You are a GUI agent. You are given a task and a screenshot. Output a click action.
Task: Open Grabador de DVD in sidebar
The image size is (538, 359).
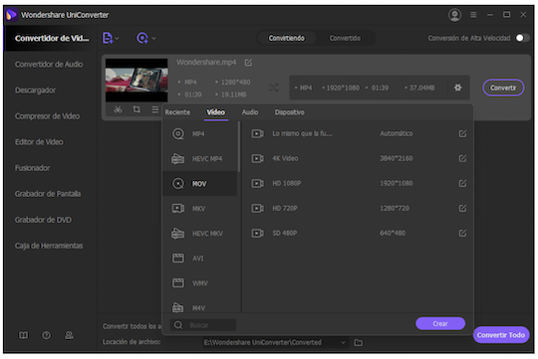click(43, 220)
